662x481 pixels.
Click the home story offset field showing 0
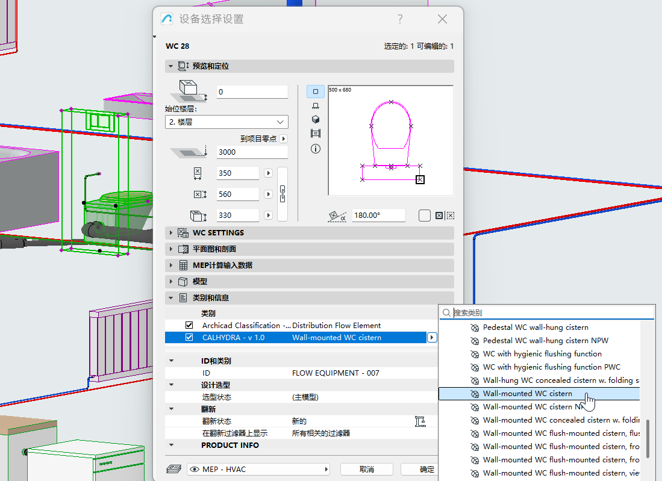(252, 92)
